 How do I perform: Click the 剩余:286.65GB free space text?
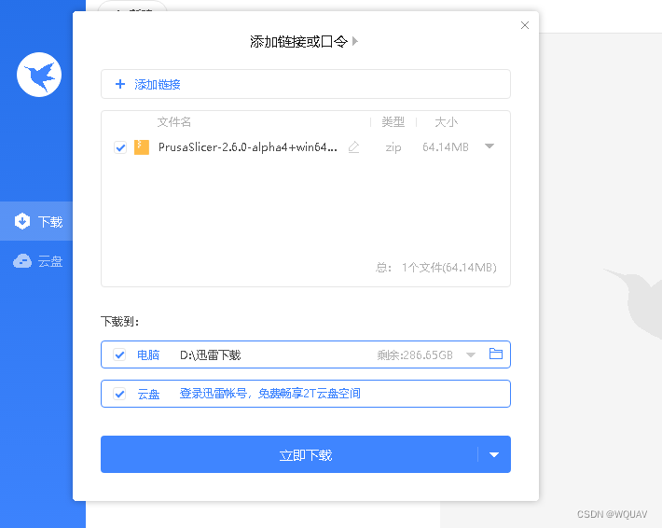point(415,354)
